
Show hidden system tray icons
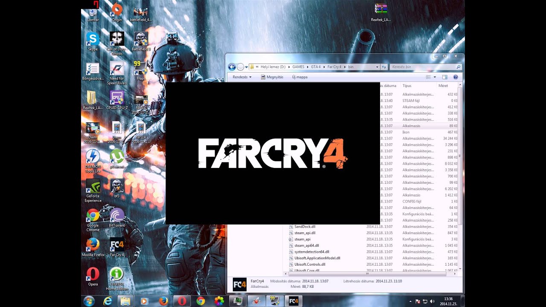click(x=410, y=301)
